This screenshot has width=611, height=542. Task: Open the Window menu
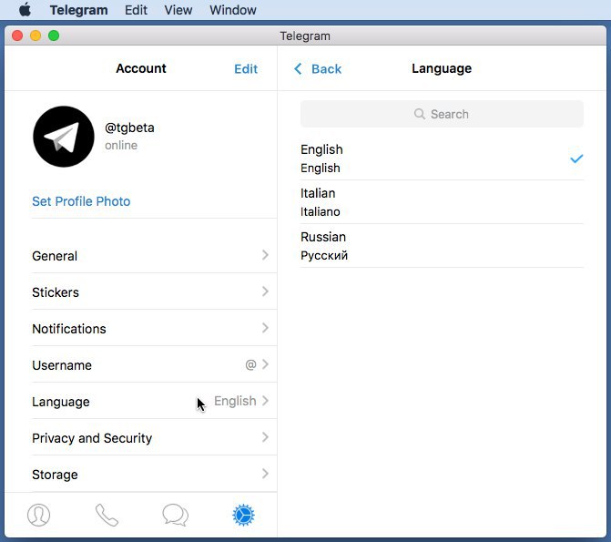(232, 10)
